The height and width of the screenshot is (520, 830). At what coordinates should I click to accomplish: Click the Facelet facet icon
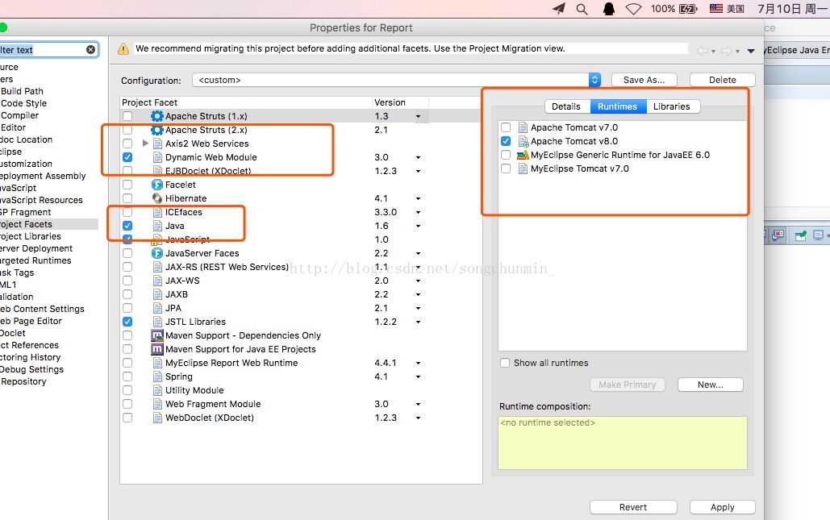point(156,185)
